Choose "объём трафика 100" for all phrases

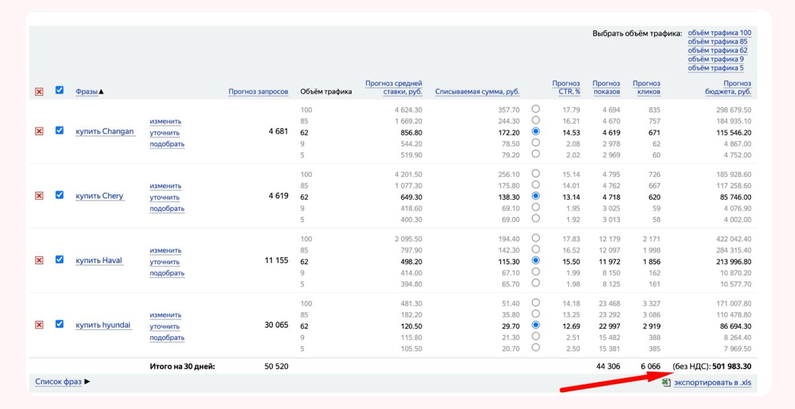(719, 32)
